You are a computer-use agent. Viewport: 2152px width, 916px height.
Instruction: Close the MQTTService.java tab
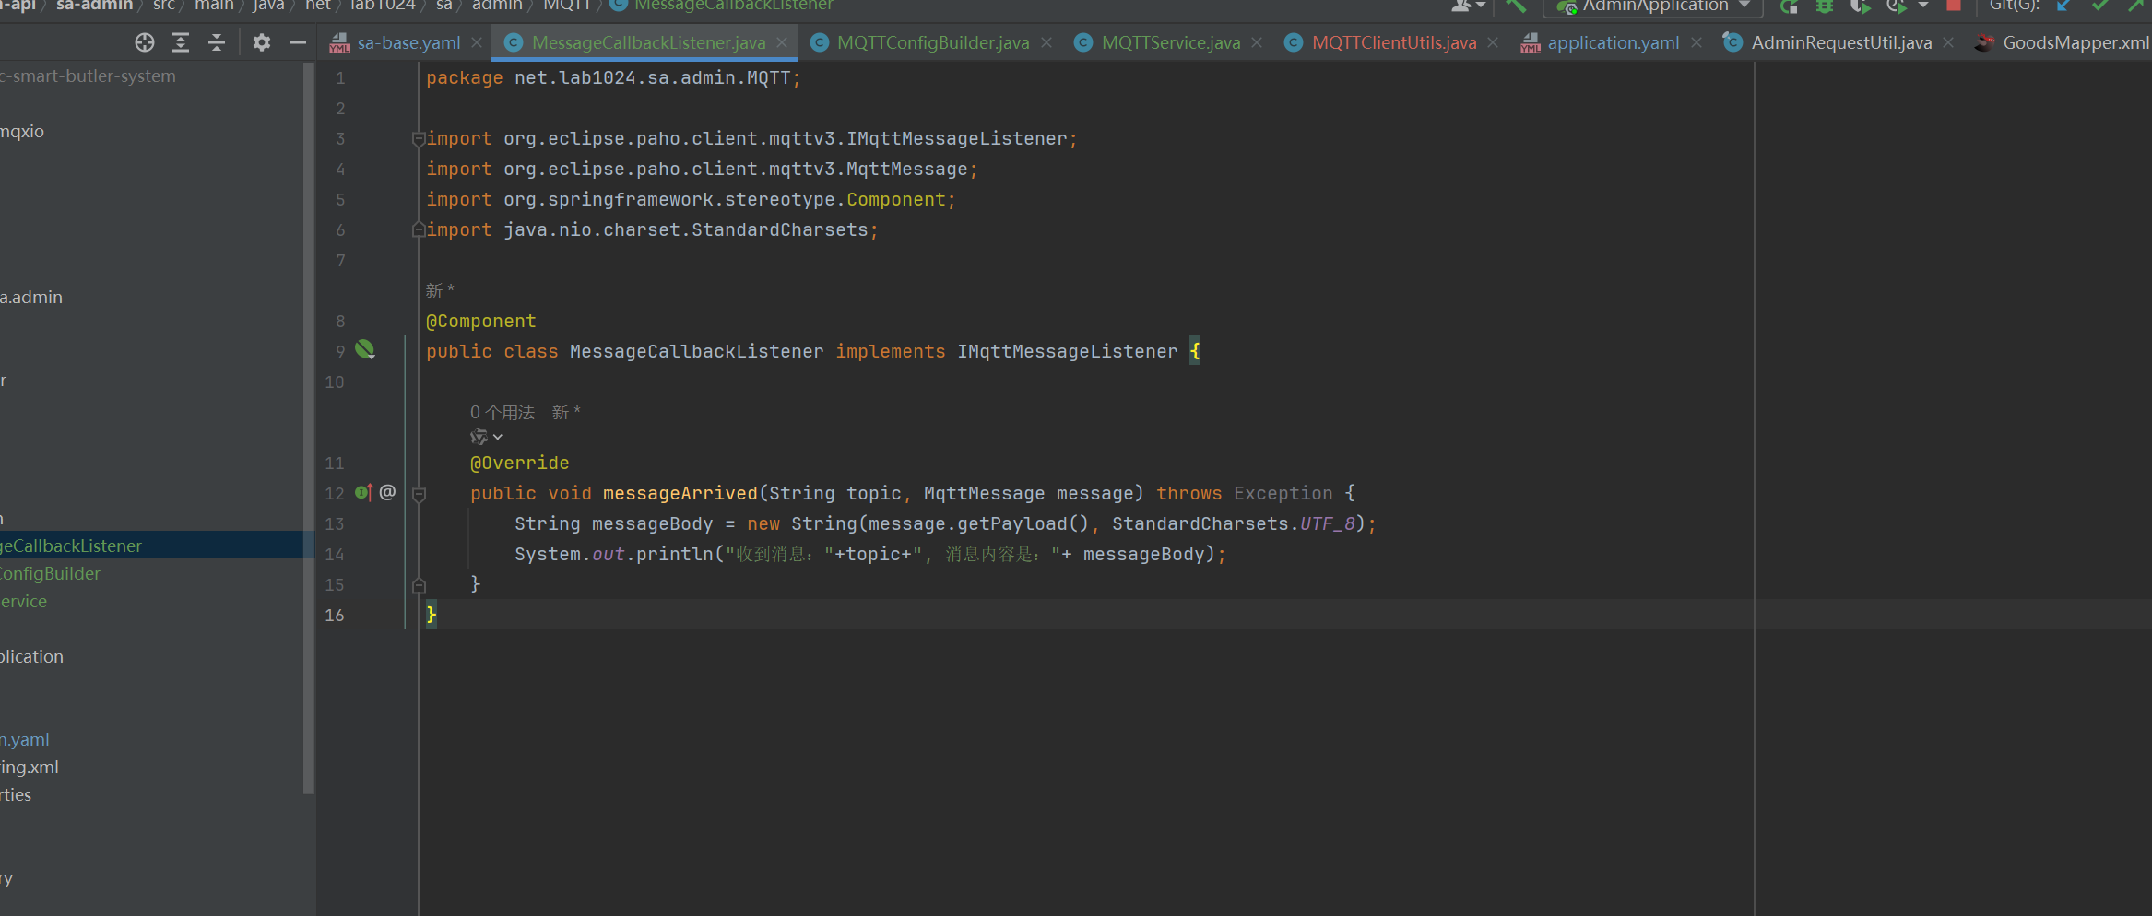click(1257, 42)
